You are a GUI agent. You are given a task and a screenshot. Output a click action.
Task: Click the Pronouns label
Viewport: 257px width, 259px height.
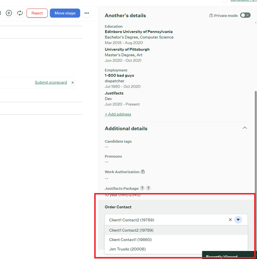pyautogui.click(x=113, y=156)
